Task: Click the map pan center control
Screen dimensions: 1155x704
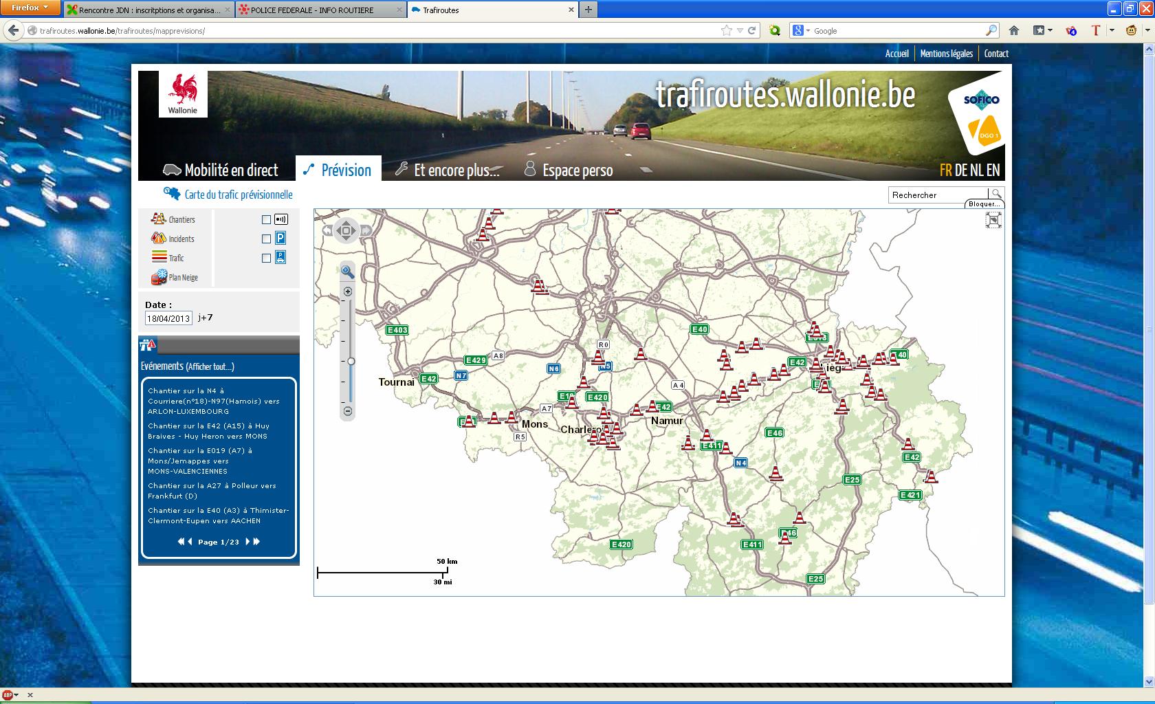Action: 346,230
